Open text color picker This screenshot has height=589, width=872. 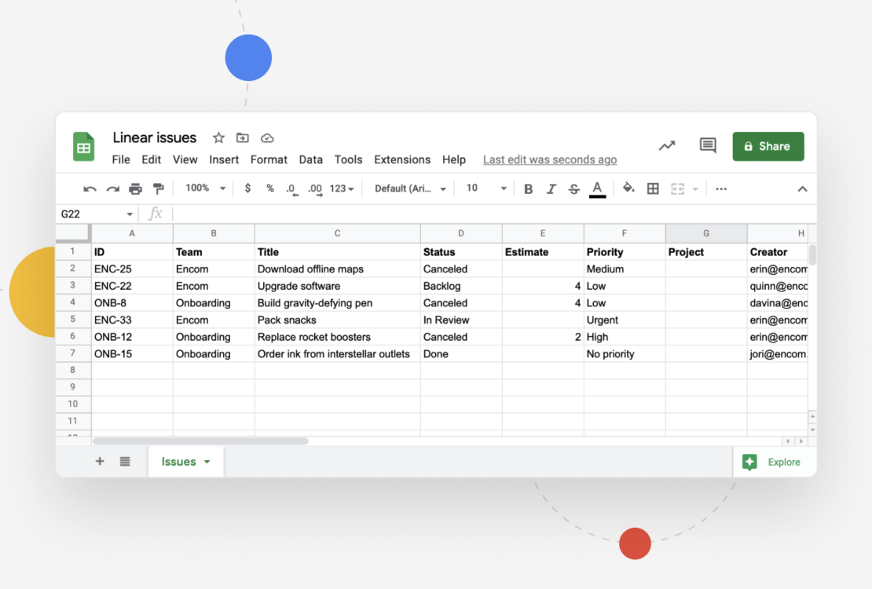point(597,189)
